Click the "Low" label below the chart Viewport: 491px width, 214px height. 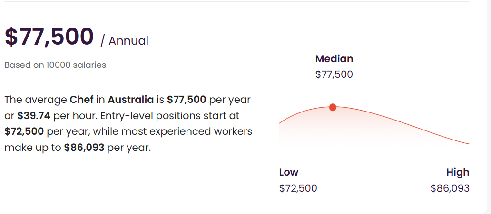coord(289,172)
